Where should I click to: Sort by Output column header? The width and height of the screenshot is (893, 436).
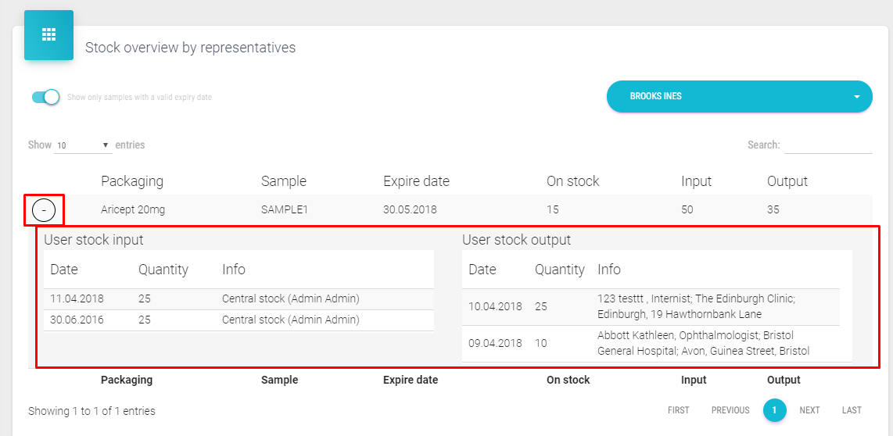[787, 181]
